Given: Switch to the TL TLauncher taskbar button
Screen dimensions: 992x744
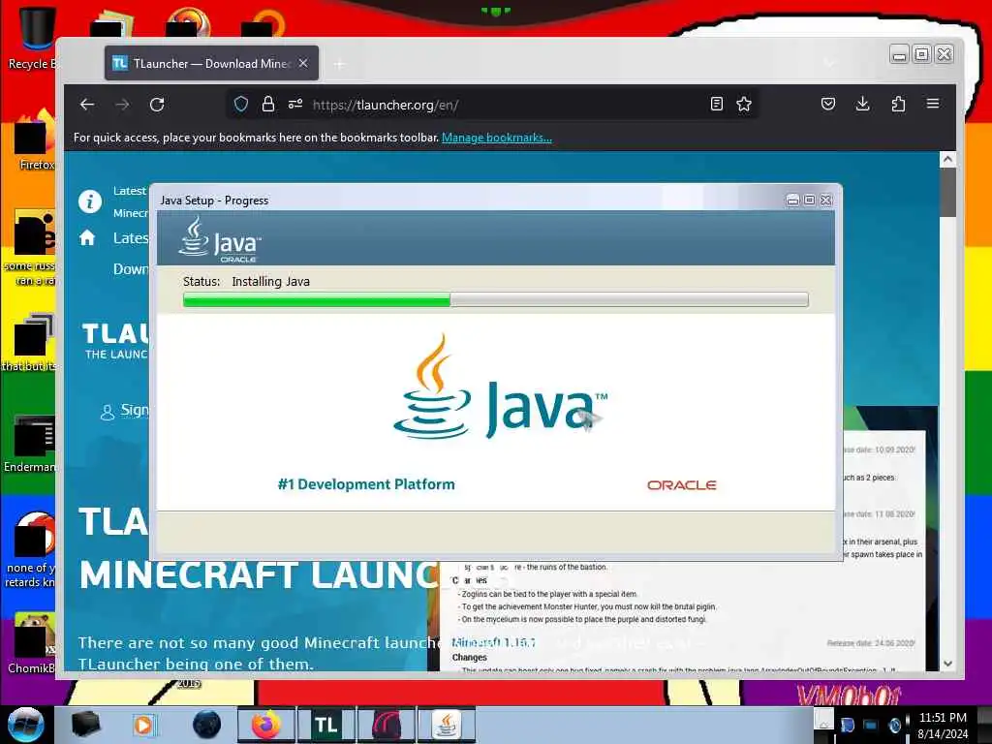Looking at the screenshot, I should coord(326,725).
